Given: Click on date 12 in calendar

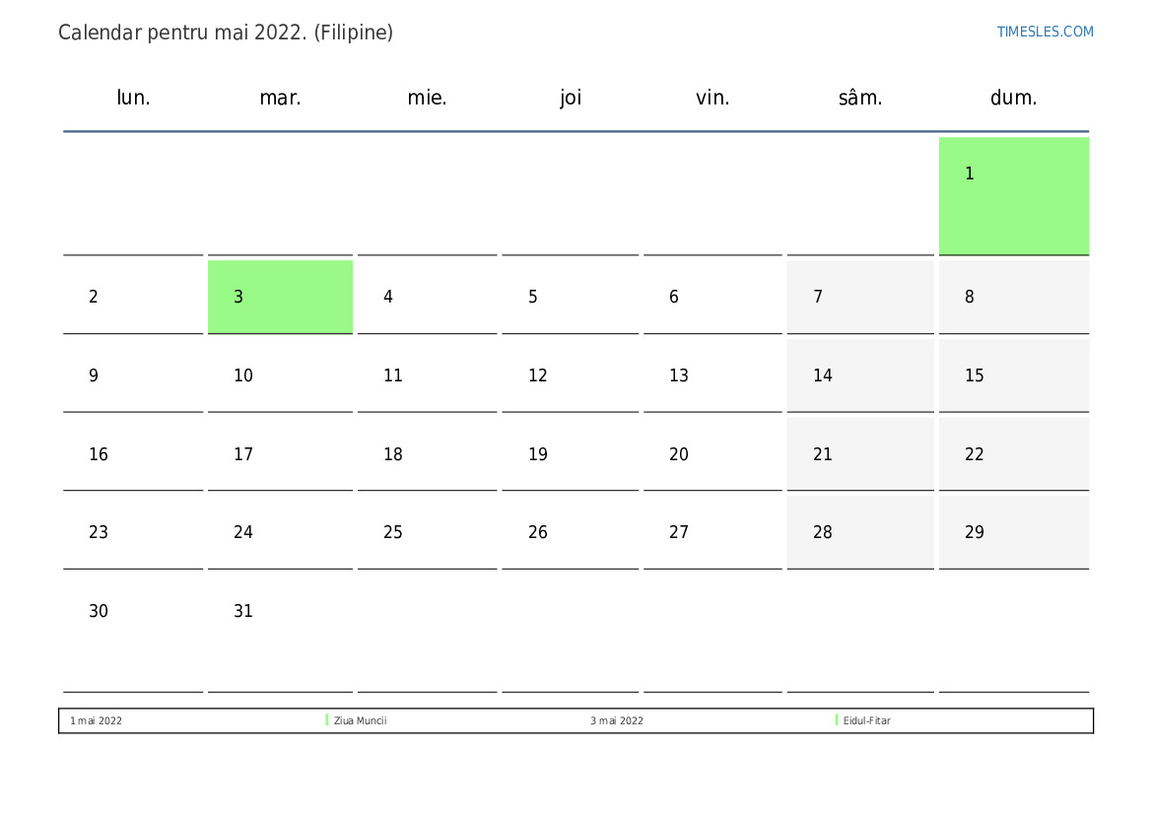Looking at the screenshot, I should 538,375.
